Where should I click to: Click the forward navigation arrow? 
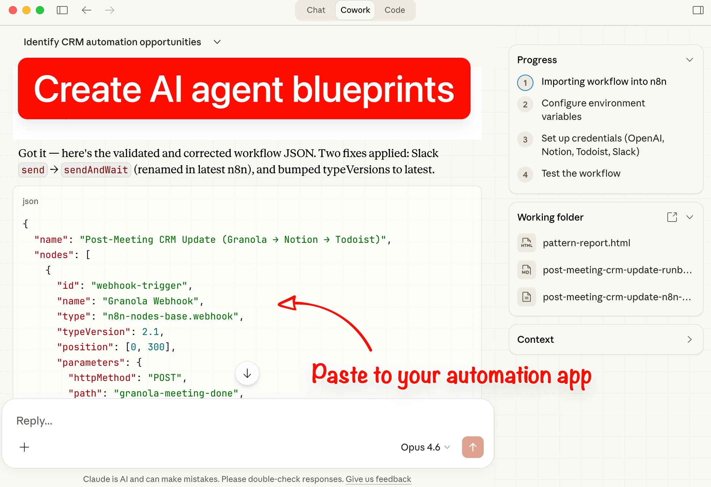click(110, 10)
